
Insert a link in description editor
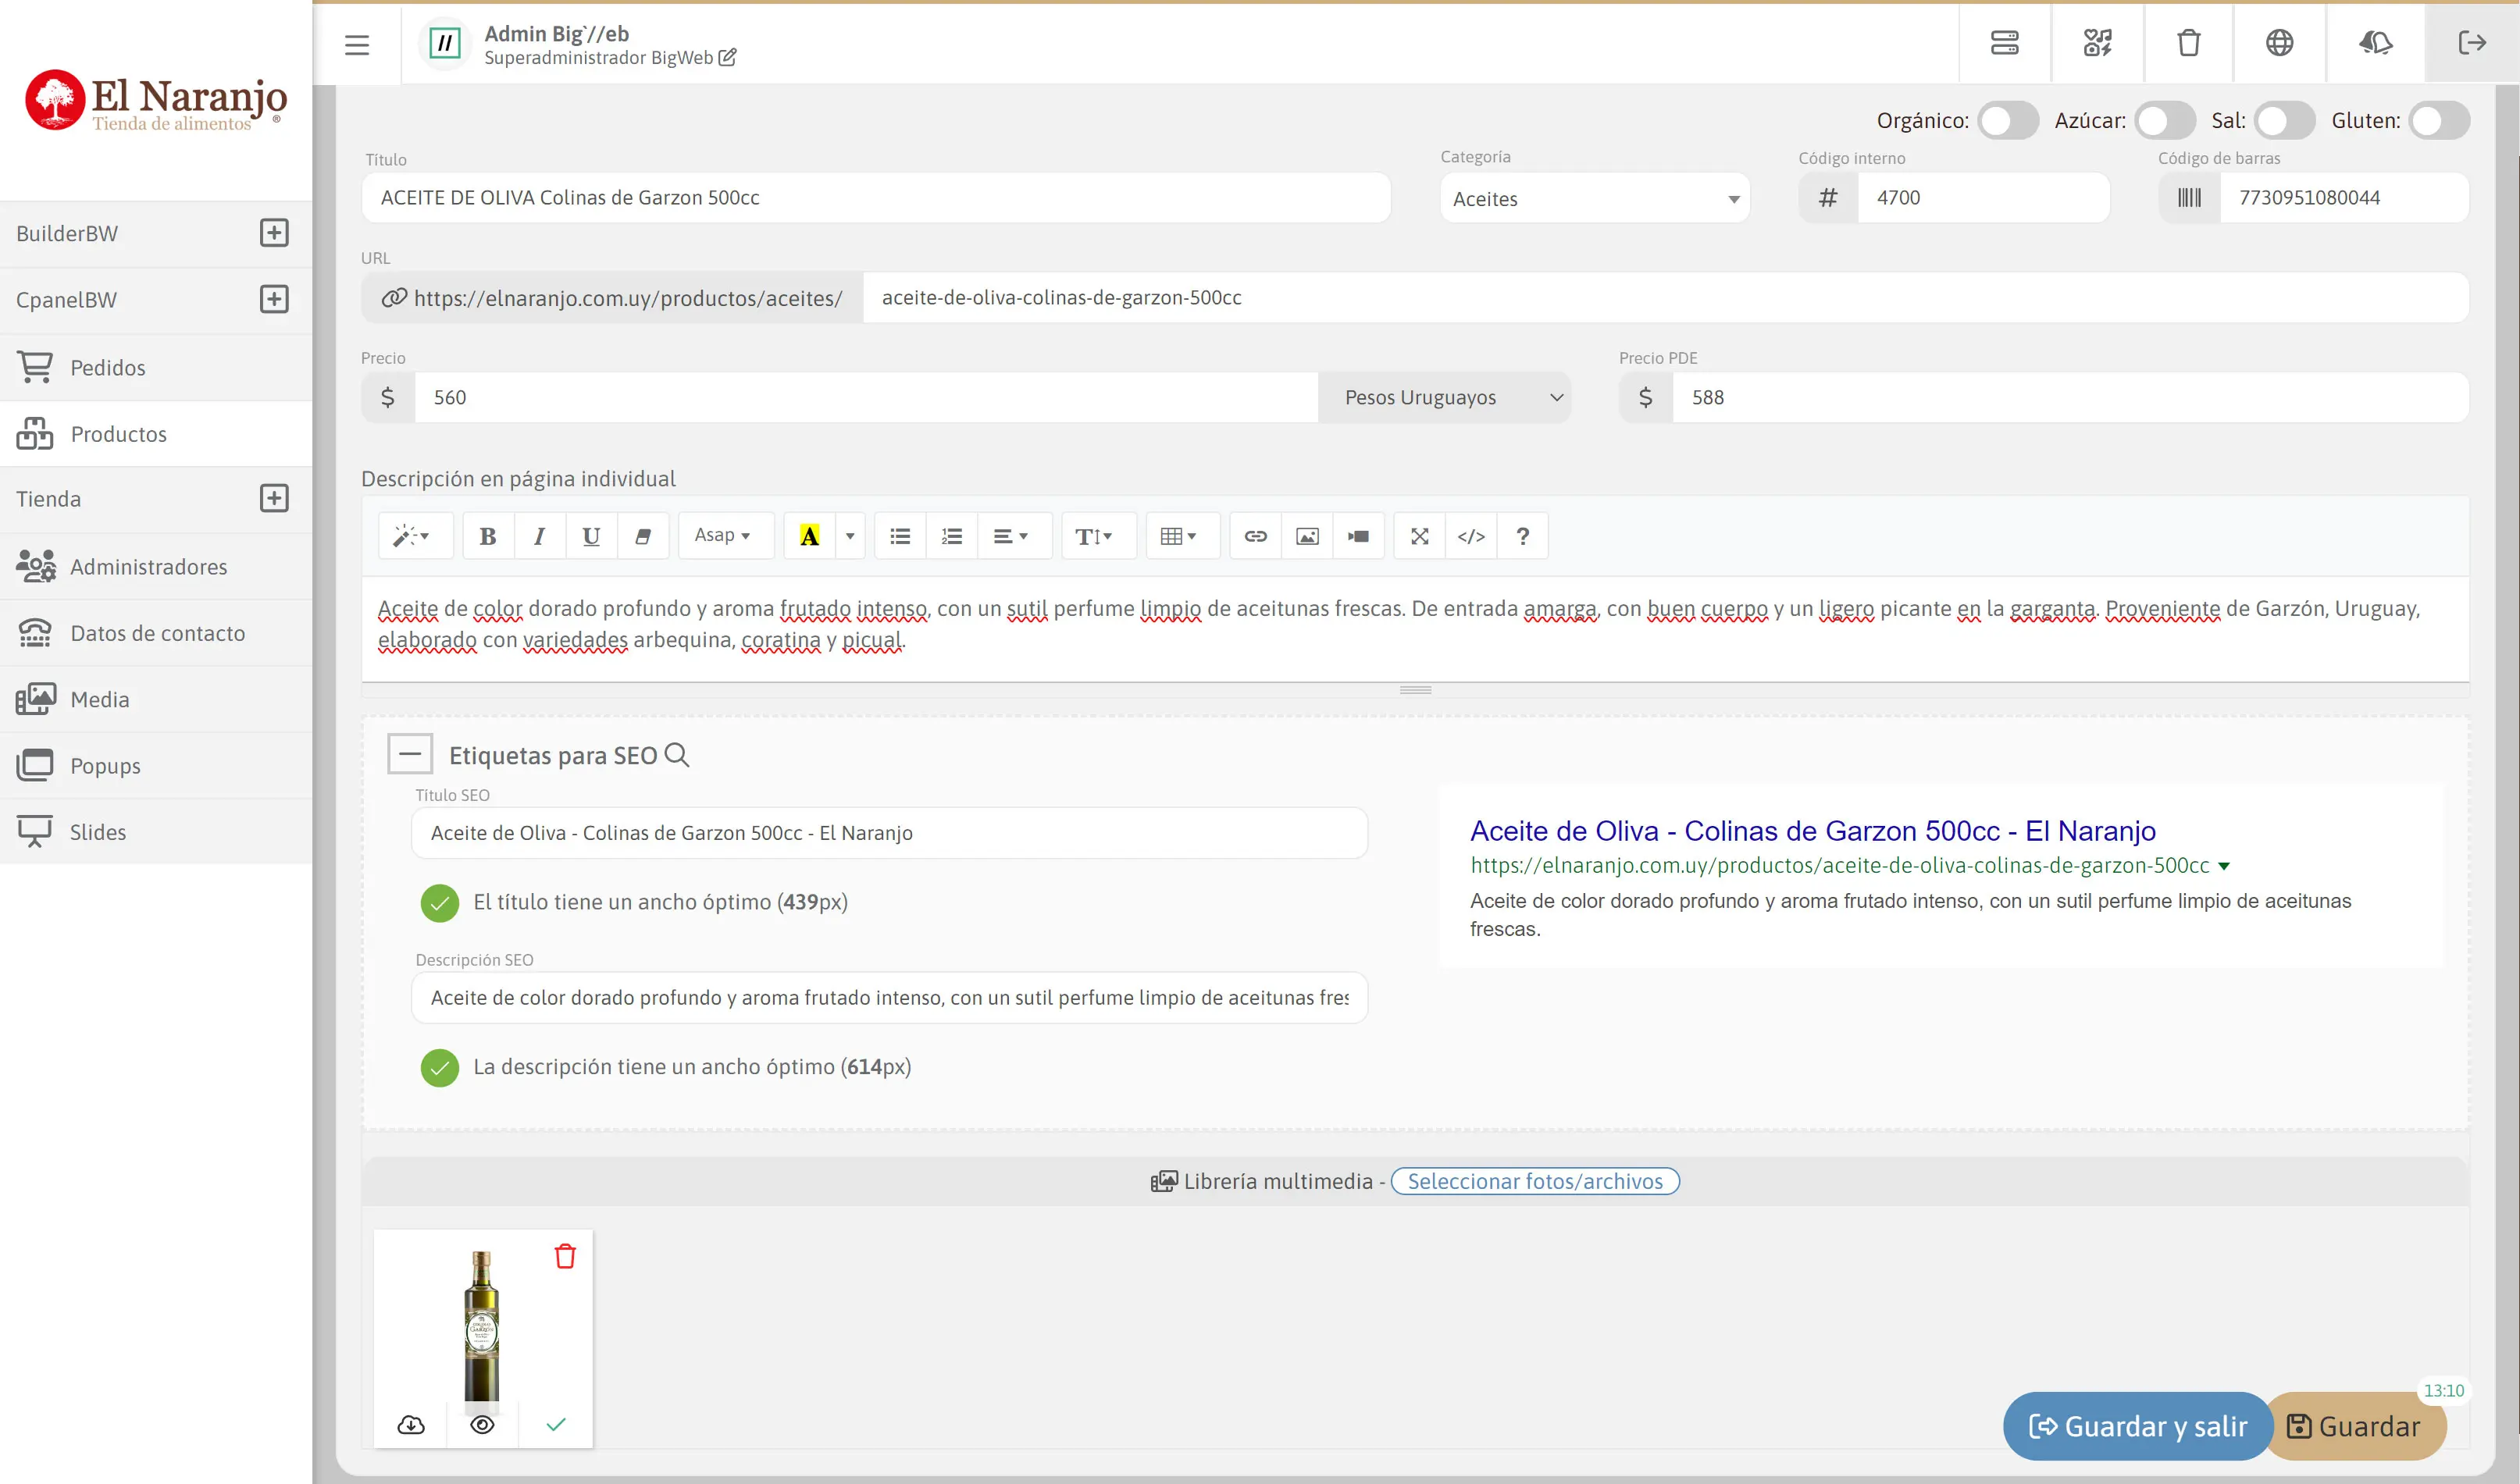tap(1254, 536)
